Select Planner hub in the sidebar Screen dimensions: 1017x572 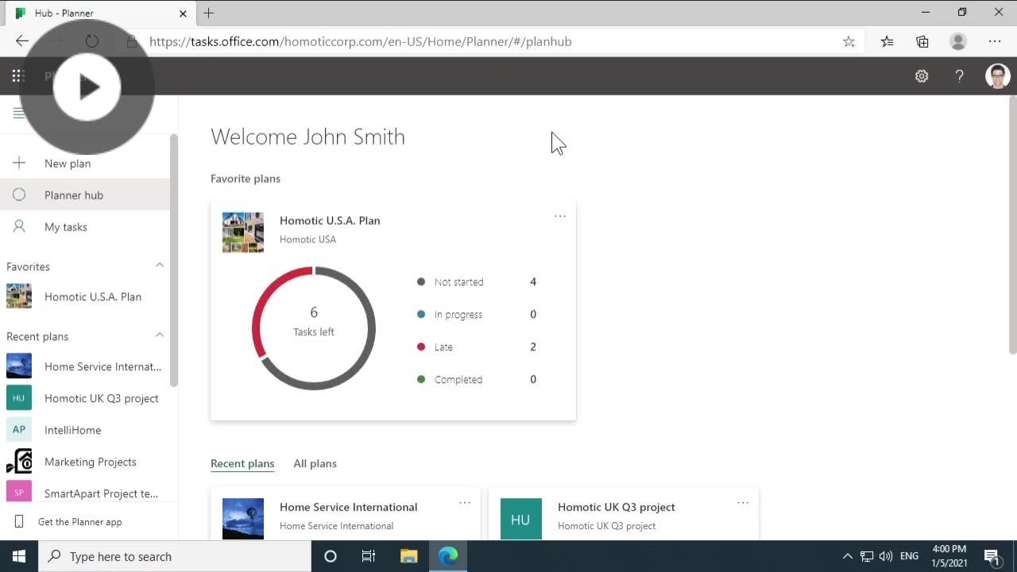[85, 195]
